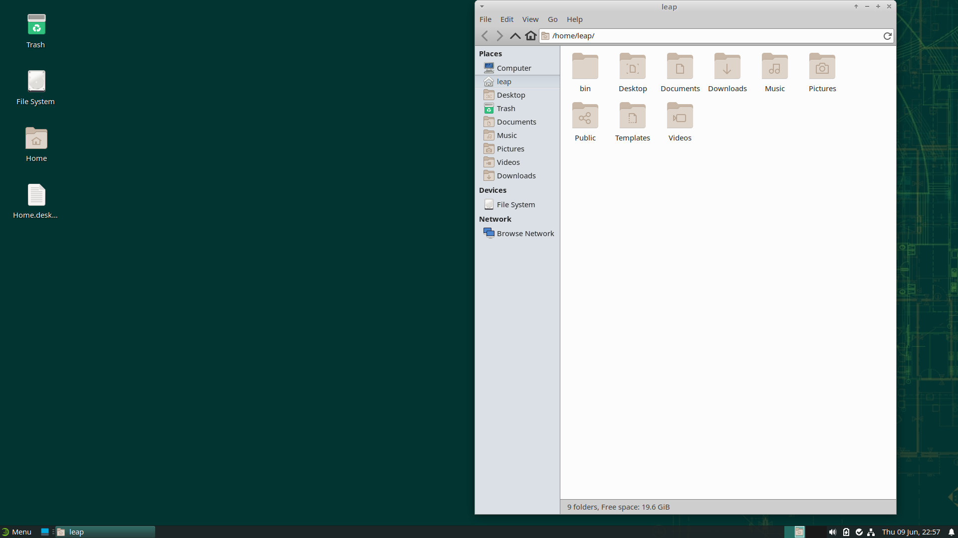
Task: Click the home folder toolbar icon
Action: click(x=531, y=36)
